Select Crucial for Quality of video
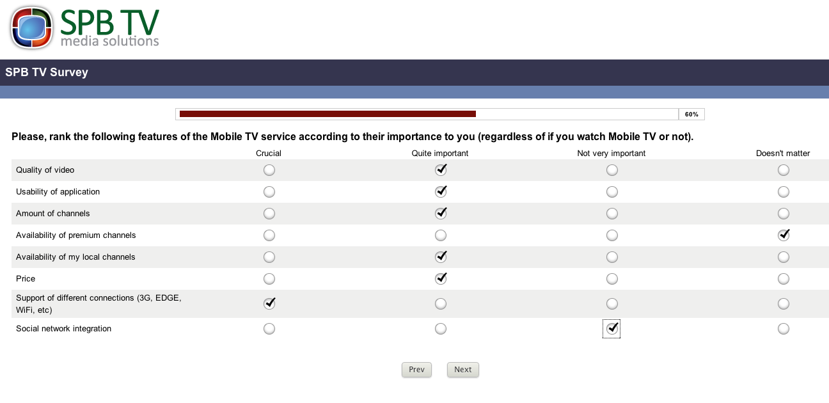Viewport: 829px width, 403px height. click(269, 170)
